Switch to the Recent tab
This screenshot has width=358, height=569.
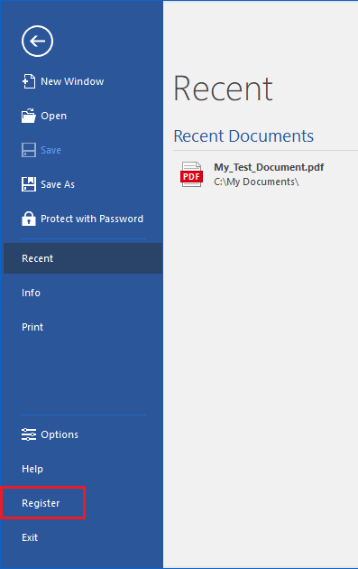(83, 258)
